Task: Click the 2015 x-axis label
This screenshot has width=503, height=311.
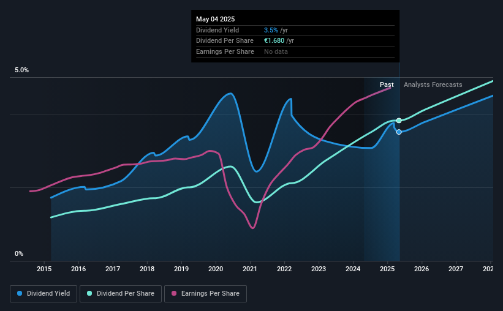Action: point(44,269)
